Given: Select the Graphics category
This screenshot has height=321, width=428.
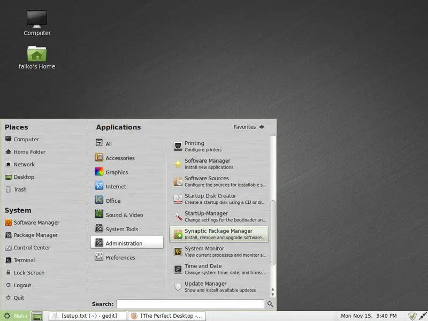Looking at the screenshot, I should [x=116, y=172].
